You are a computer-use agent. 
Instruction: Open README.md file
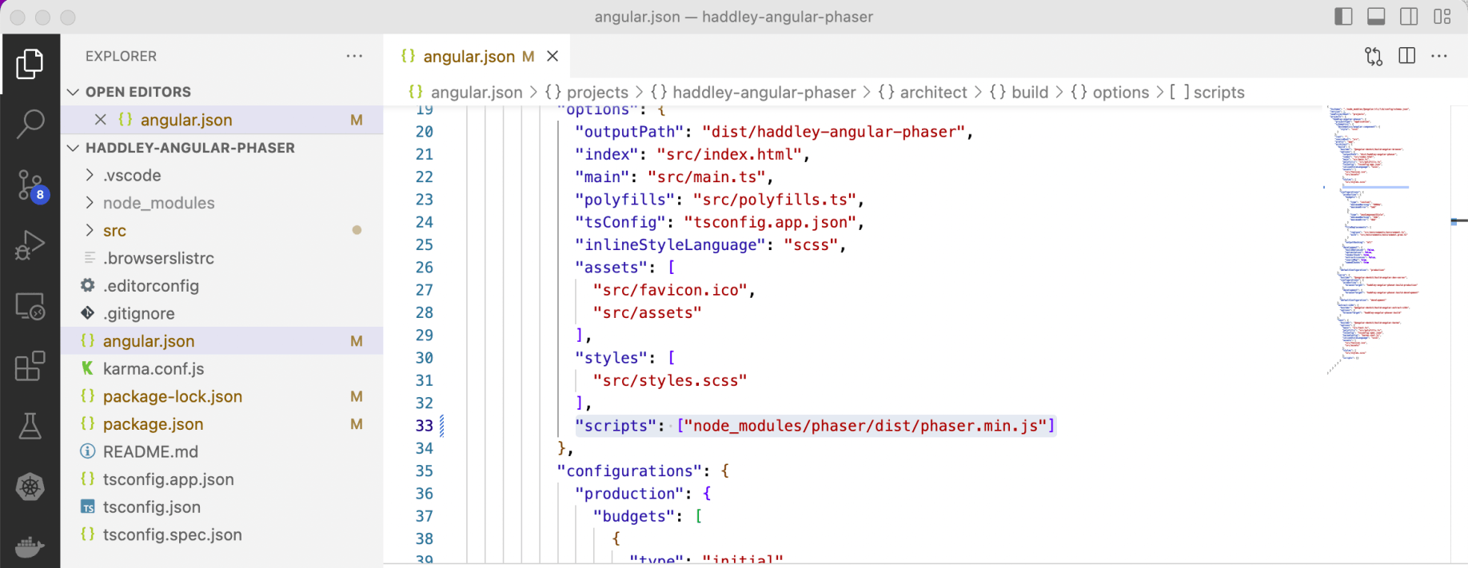[222, 451]
